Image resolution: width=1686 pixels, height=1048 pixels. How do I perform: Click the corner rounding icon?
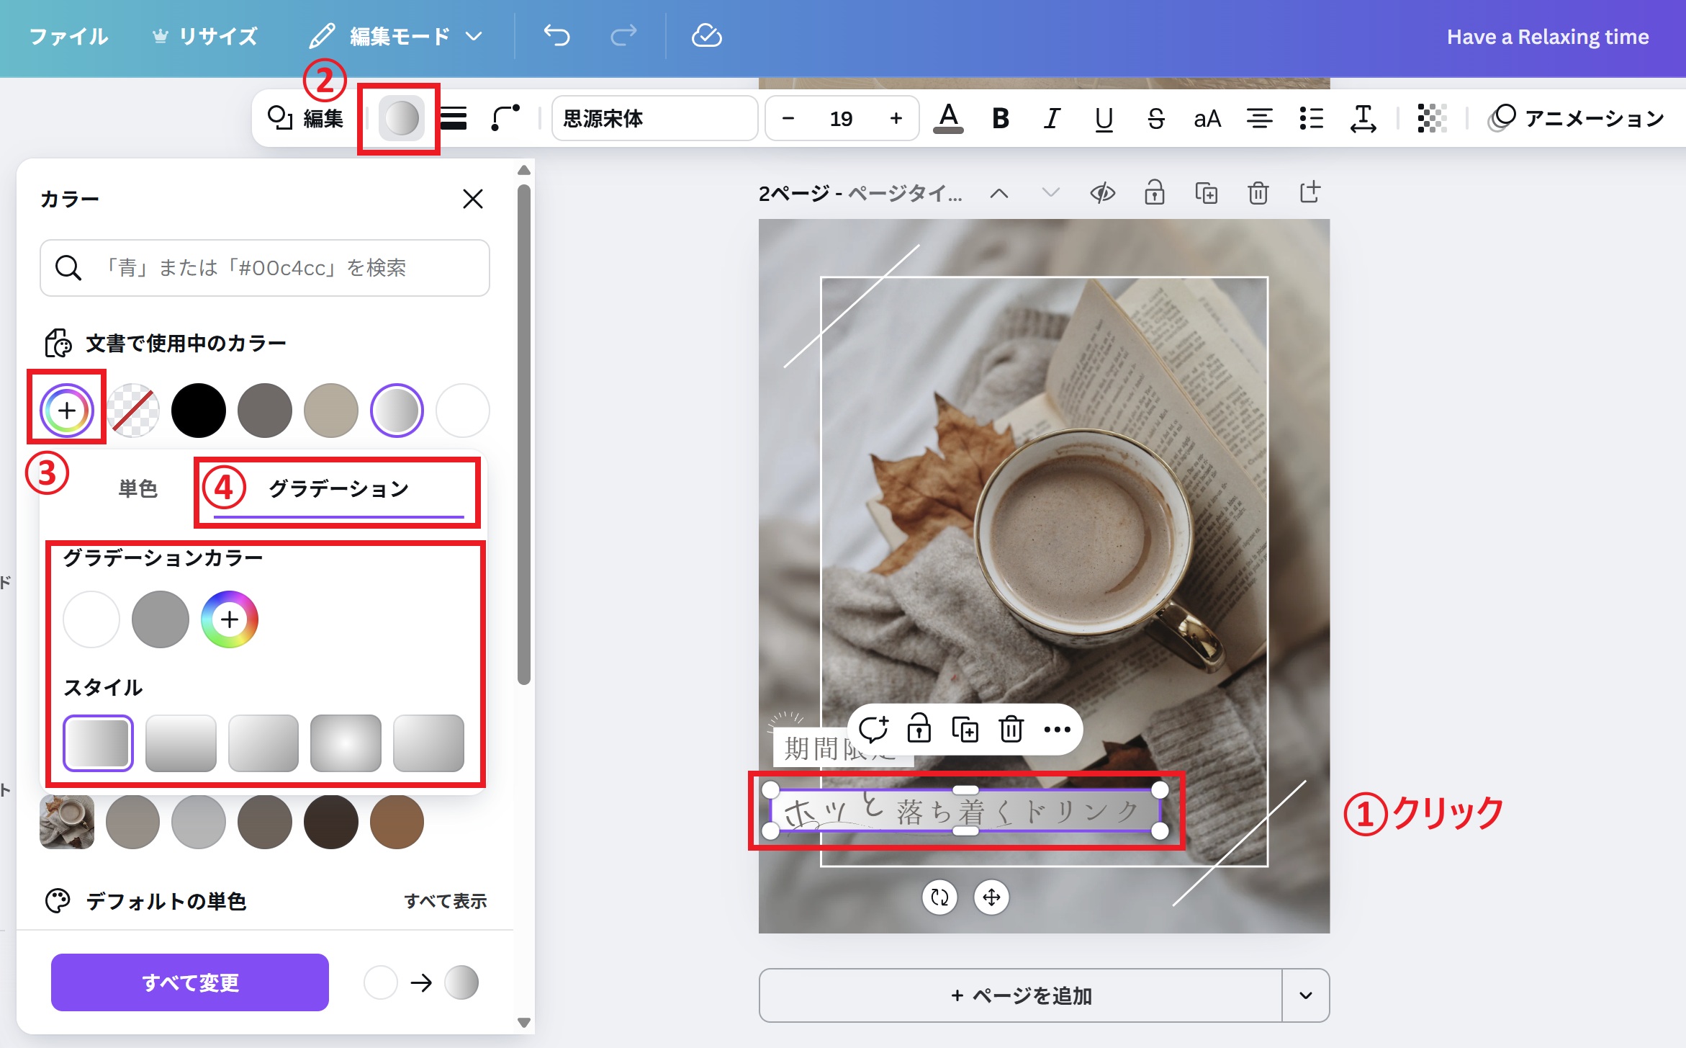[x=505, y=118]
